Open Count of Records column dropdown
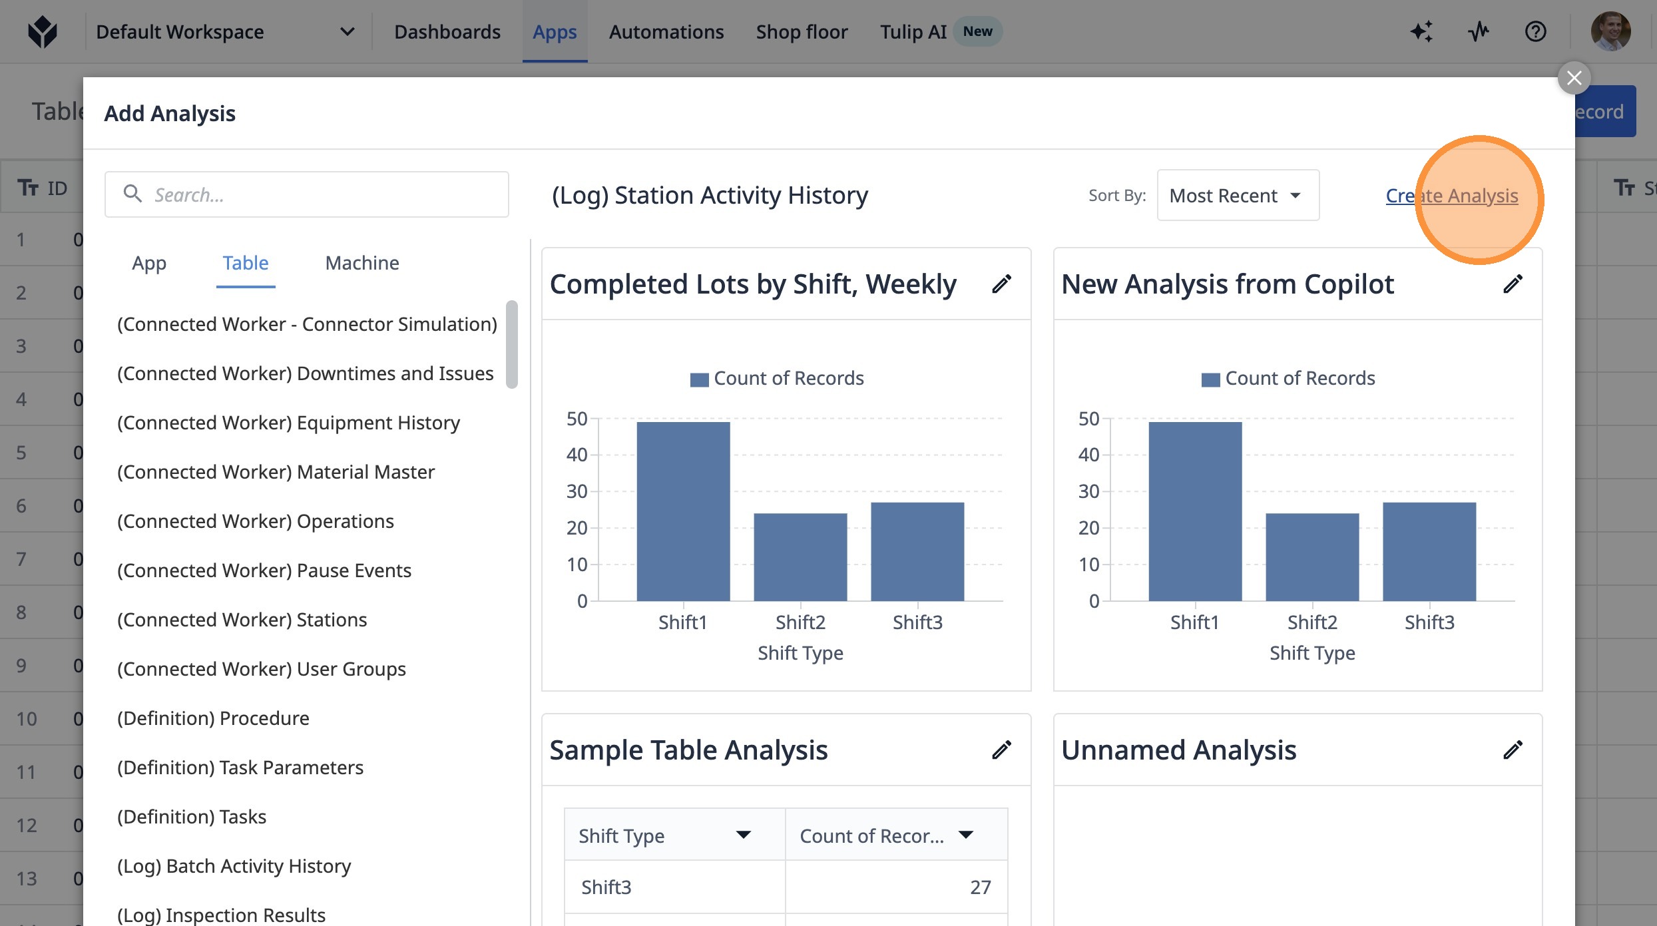 click(965, 835)
